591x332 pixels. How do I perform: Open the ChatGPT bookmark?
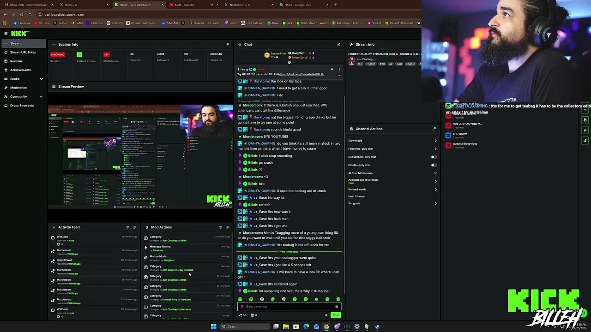coord(115,23)
